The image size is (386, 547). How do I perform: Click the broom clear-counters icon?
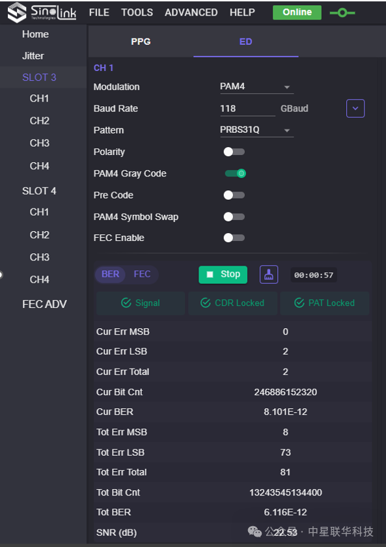coord(268,275)
